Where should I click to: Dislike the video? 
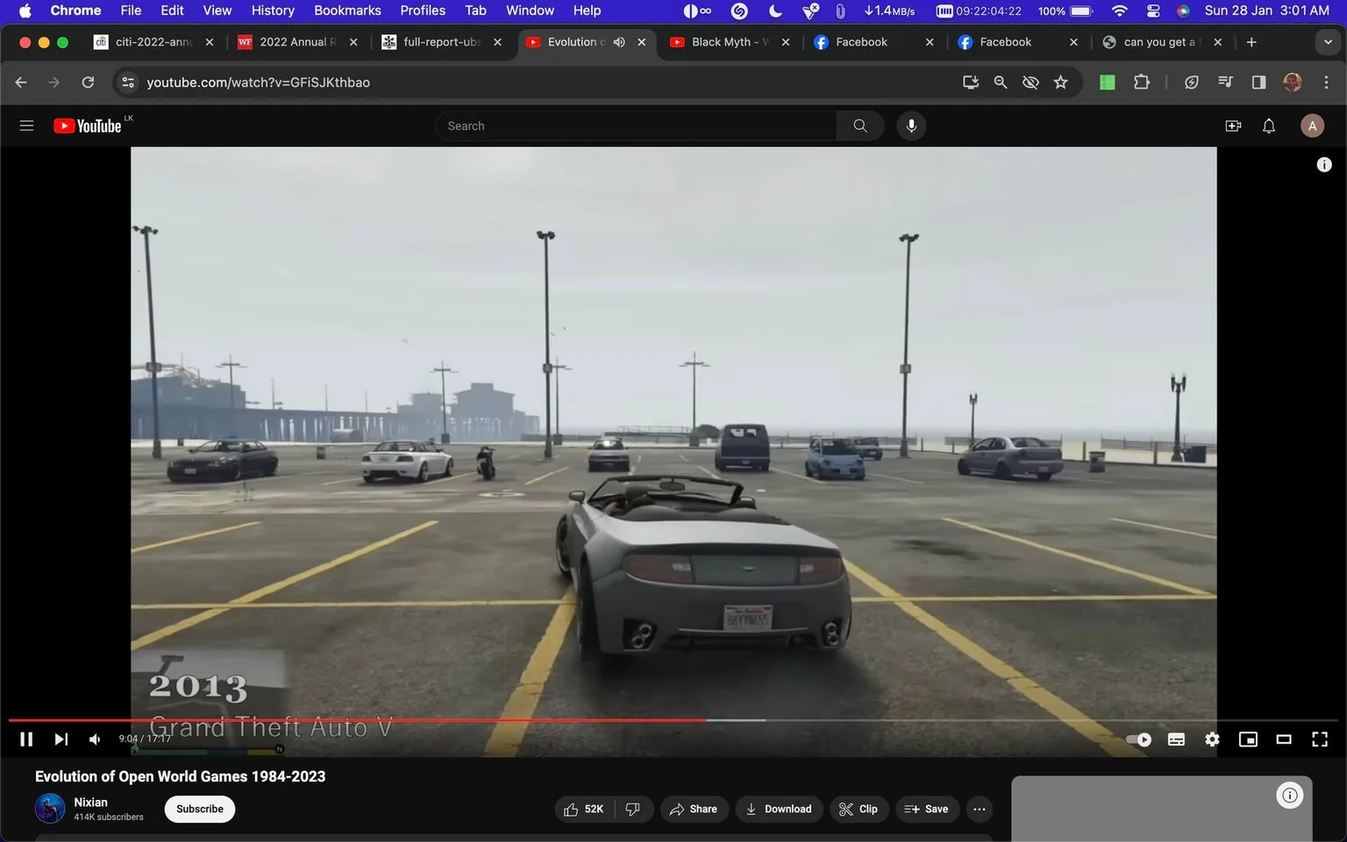pyautogui.click(x=633, y=809)
